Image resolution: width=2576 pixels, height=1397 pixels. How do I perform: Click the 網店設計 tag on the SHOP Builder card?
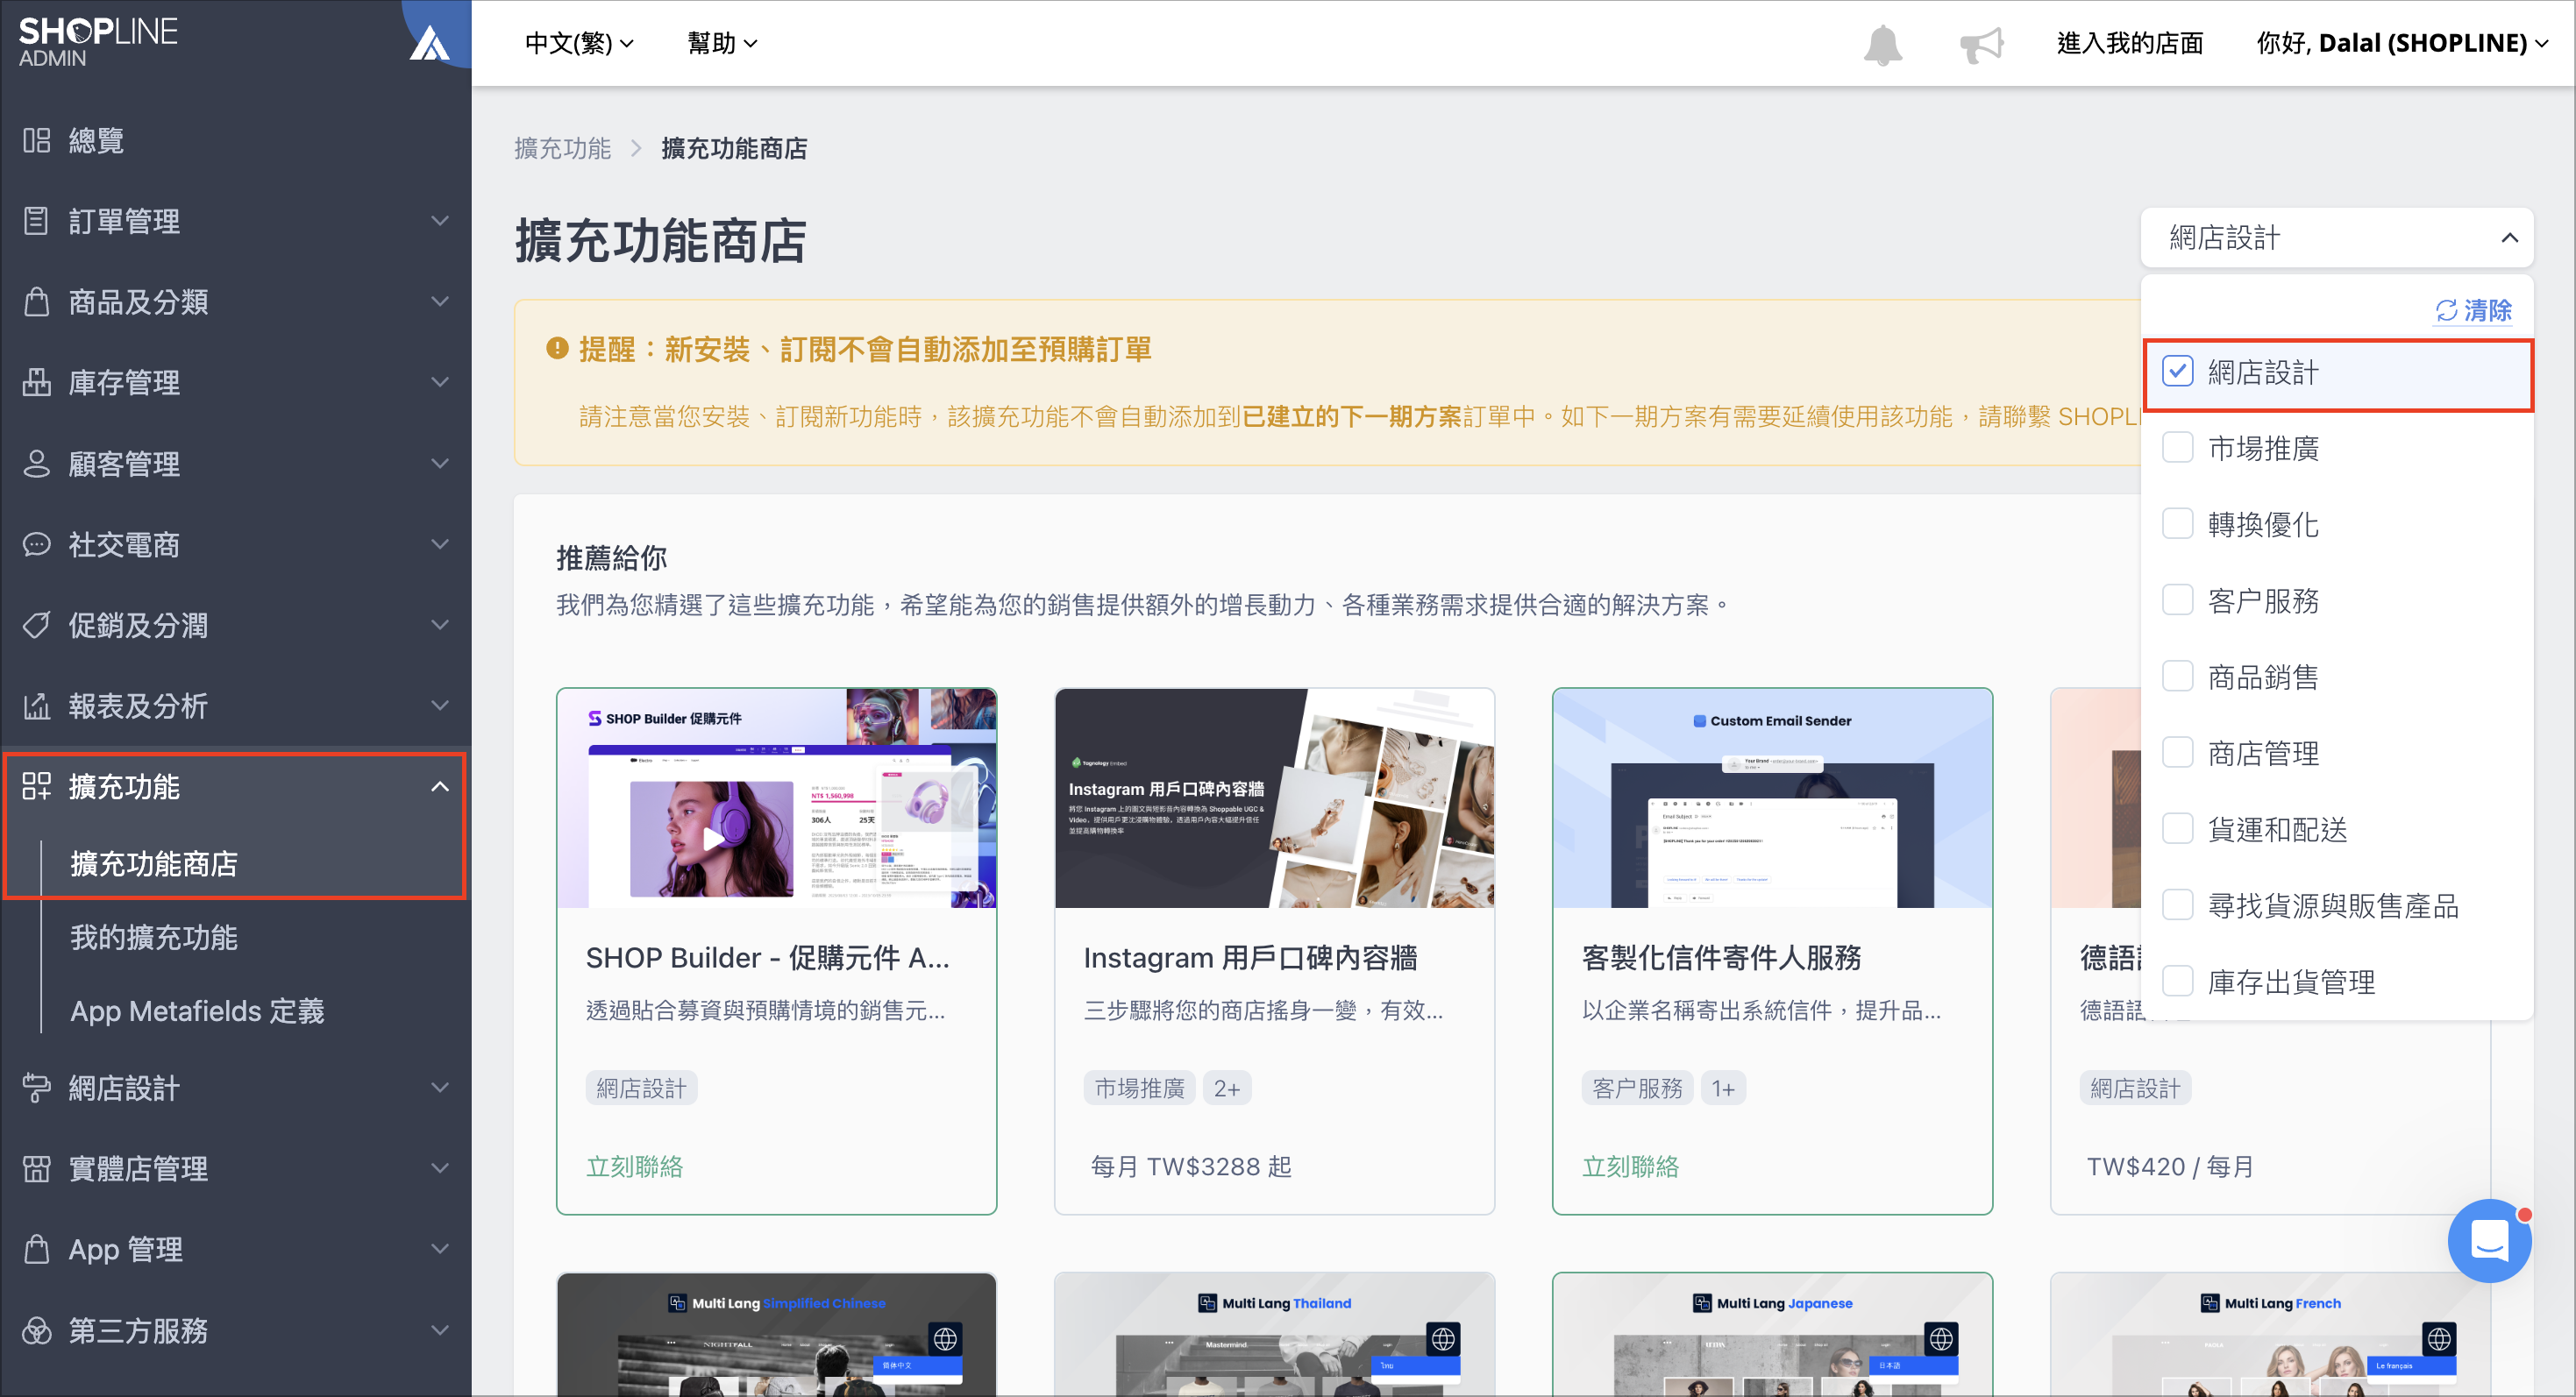(642, 1089)
